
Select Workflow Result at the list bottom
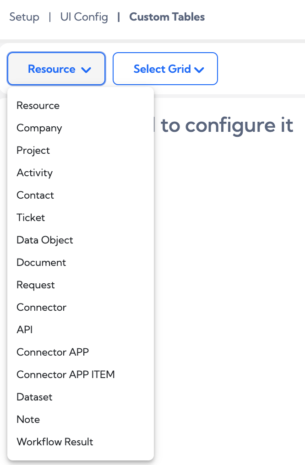54,442
